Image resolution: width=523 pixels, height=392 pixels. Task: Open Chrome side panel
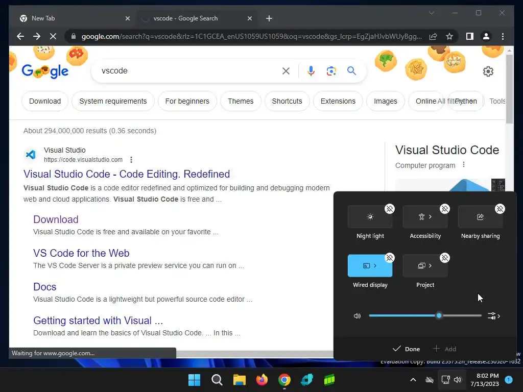tap(470, 36)
